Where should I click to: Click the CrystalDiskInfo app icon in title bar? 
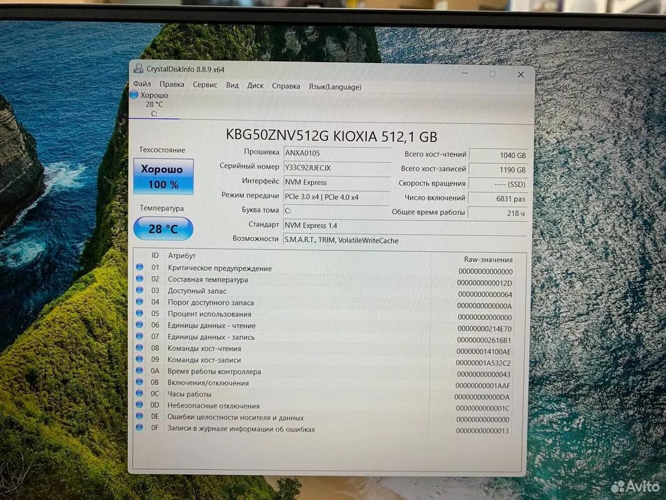138,68
